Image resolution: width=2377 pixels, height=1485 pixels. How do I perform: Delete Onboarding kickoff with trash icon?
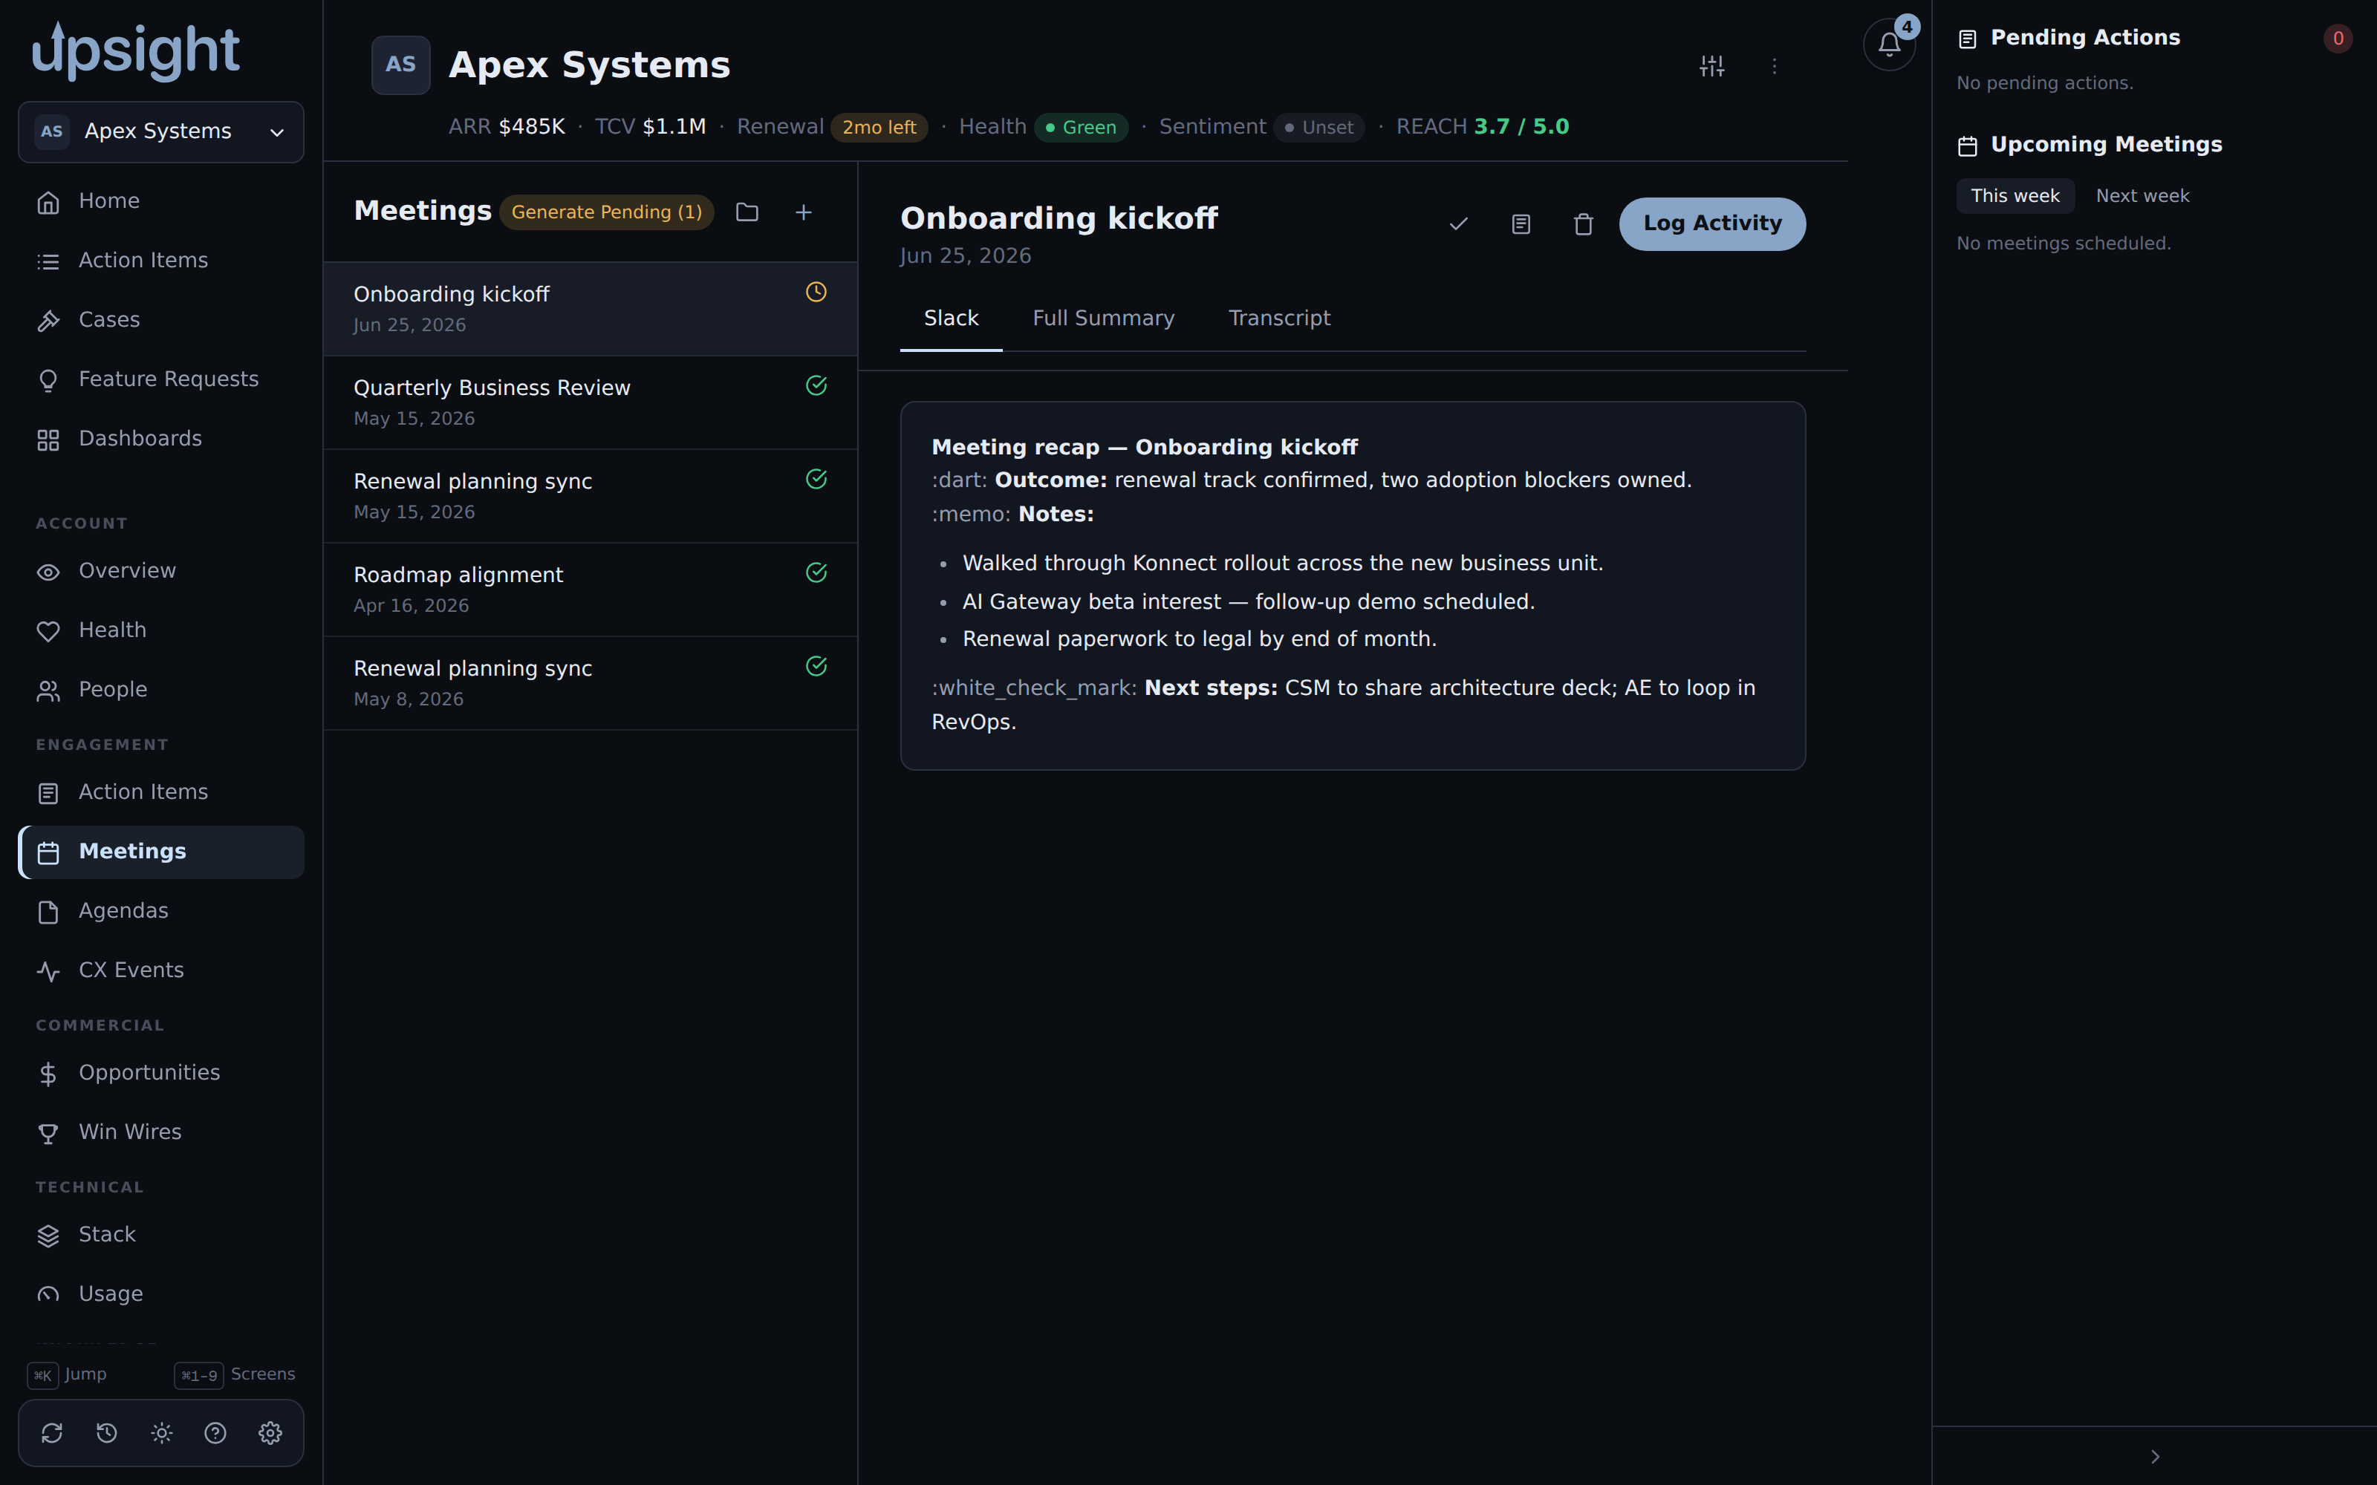coord(1584,224)
